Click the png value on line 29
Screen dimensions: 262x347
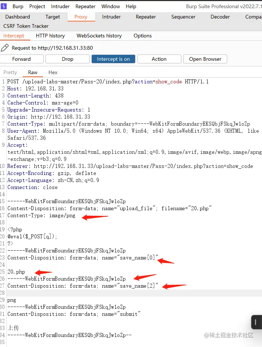coord(12,300)
